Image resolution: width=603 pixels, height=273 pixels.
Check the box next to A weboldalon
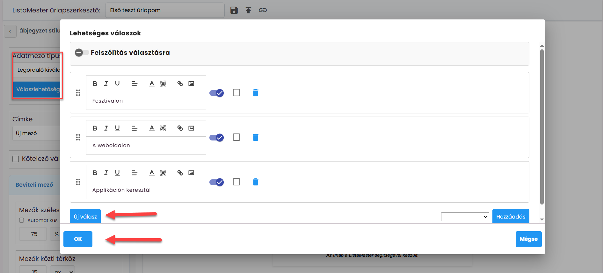coord(236,137)
